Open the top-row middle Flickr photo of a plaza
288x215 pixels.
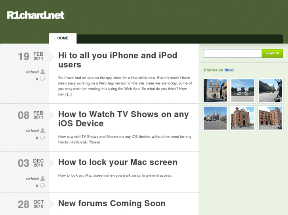click(x=242, y=91)
